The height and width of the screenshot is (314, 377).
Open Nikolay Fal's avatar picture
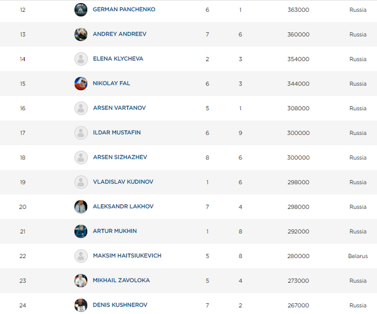tap(81, 83)
